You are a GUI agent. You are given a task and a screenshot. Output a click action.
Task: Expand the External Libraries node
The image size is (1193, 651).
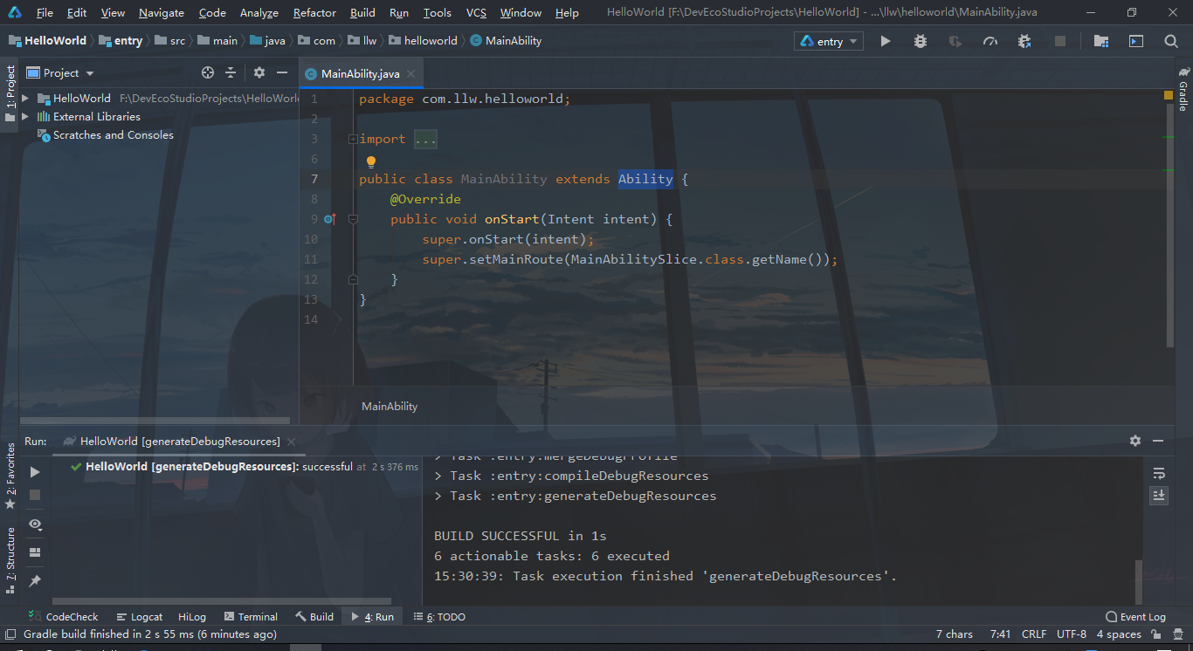tap(25, 117)
